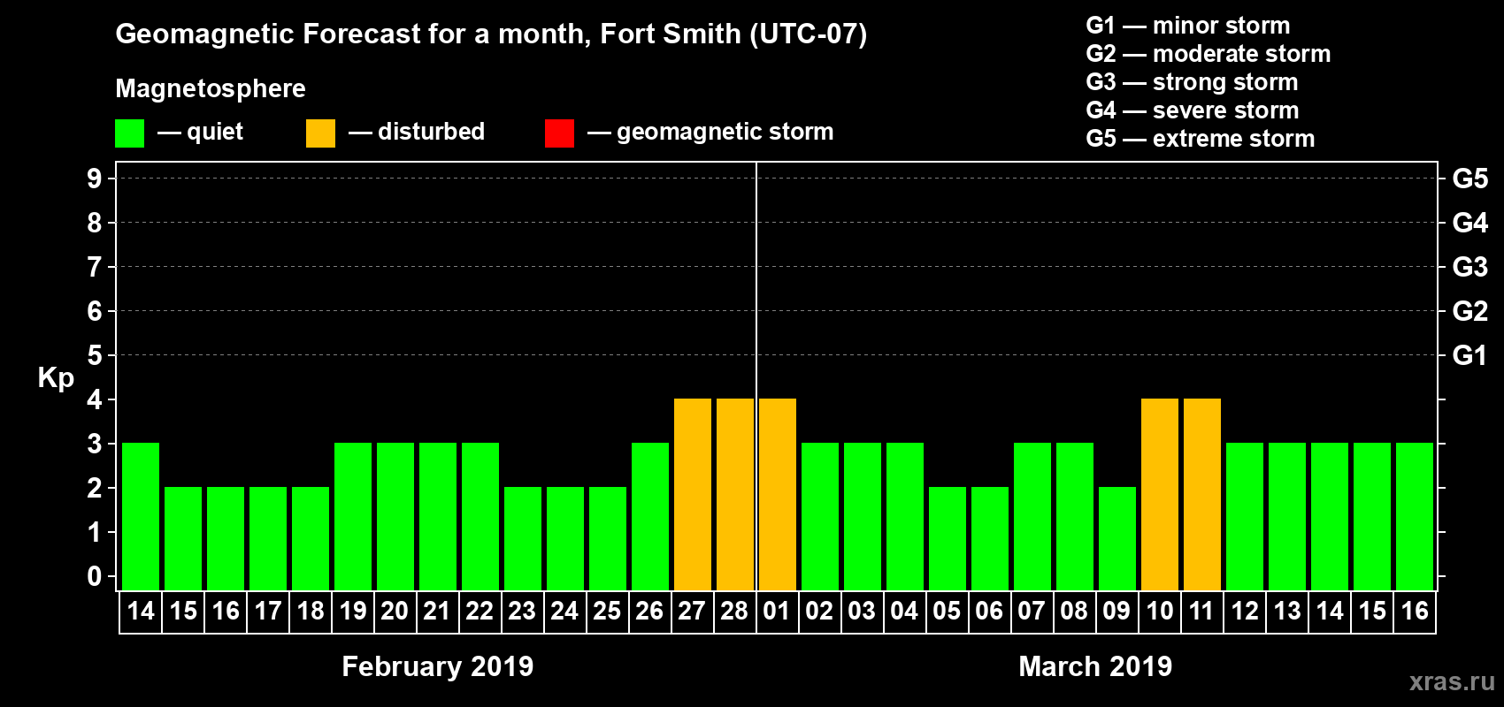Click the Kp value 9 axis tick
Viewport: 1504px width, 707px height.
[95, 179]
